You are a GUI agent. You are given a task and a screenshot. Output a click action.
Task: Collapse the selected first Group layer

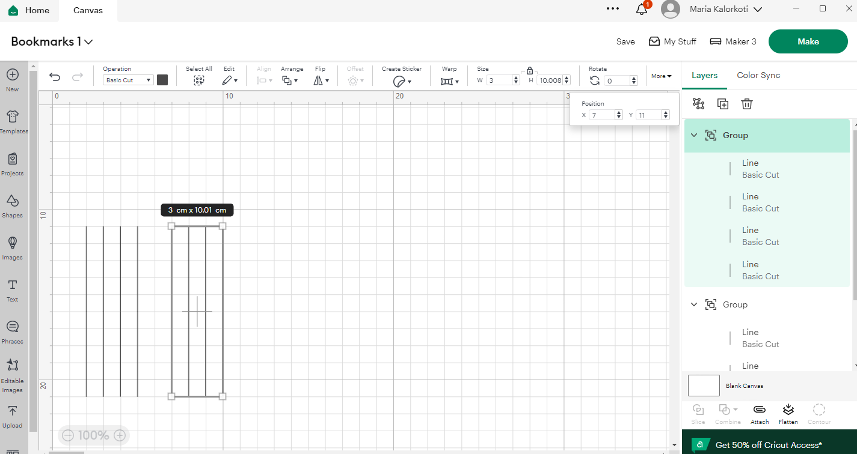(x=694, y=136)
